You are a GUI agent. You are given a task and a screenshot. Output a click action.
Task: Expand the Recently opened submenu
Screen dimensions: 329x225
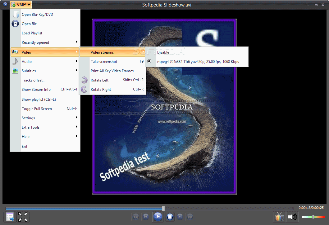(45, 42)
